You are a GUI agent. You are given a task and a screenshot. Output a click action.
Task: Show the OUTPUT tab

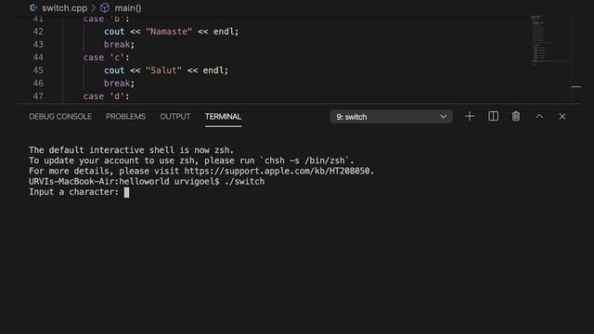pos(175,117)
